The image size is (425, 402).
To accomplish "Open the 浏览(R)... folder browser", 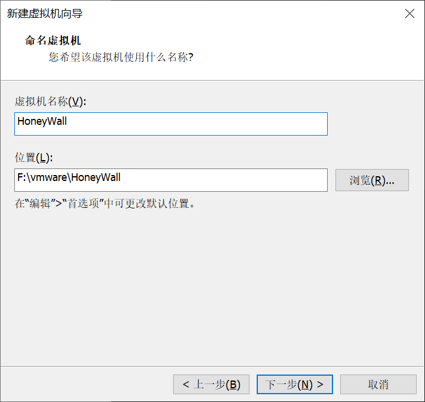I will [x=372, y=180].
